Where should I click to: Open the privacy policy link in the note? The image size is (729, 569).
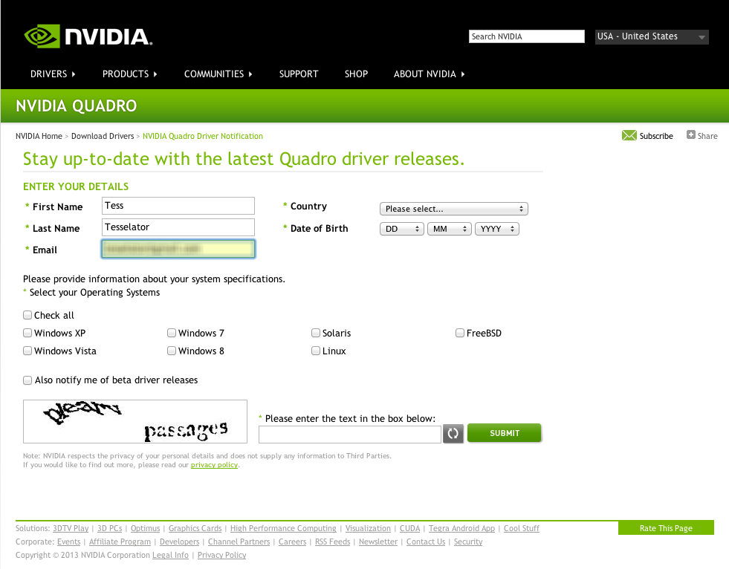(x=214, y=465)
